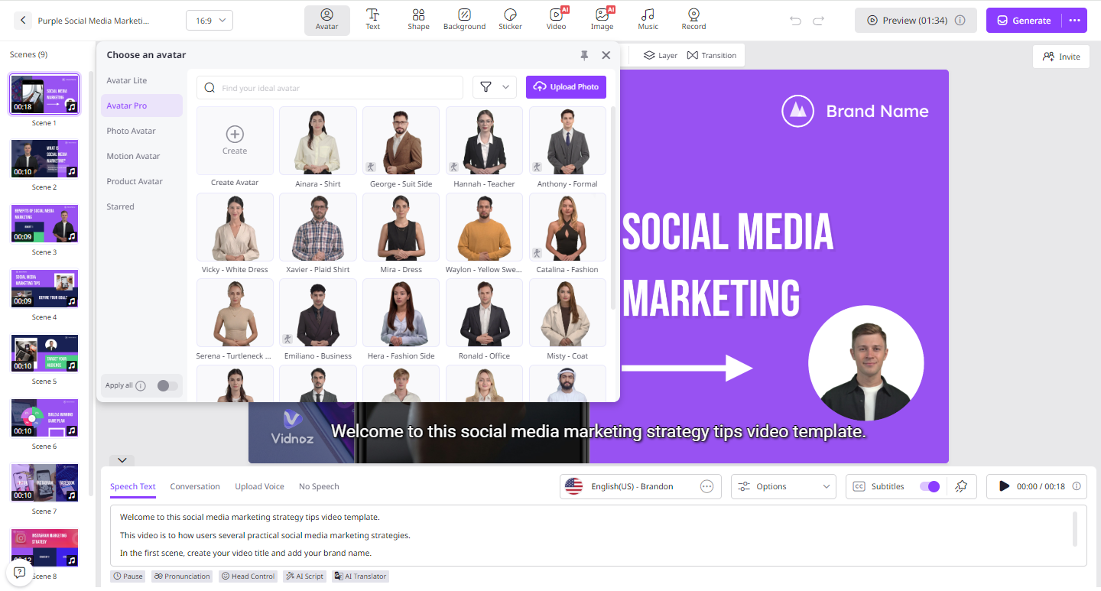1101x591 pixels.
Task: Turn off the Subtitles switch
Action: point(929,486)
